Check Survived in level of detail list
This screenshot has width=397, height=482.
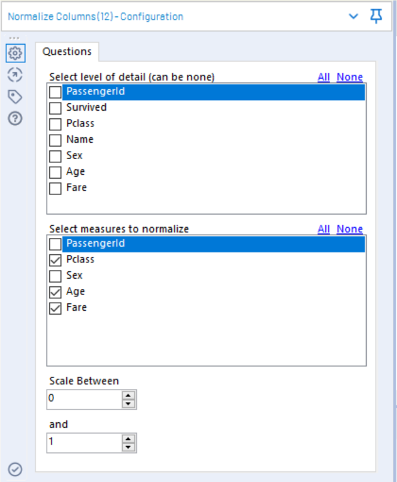pos(55,108)
